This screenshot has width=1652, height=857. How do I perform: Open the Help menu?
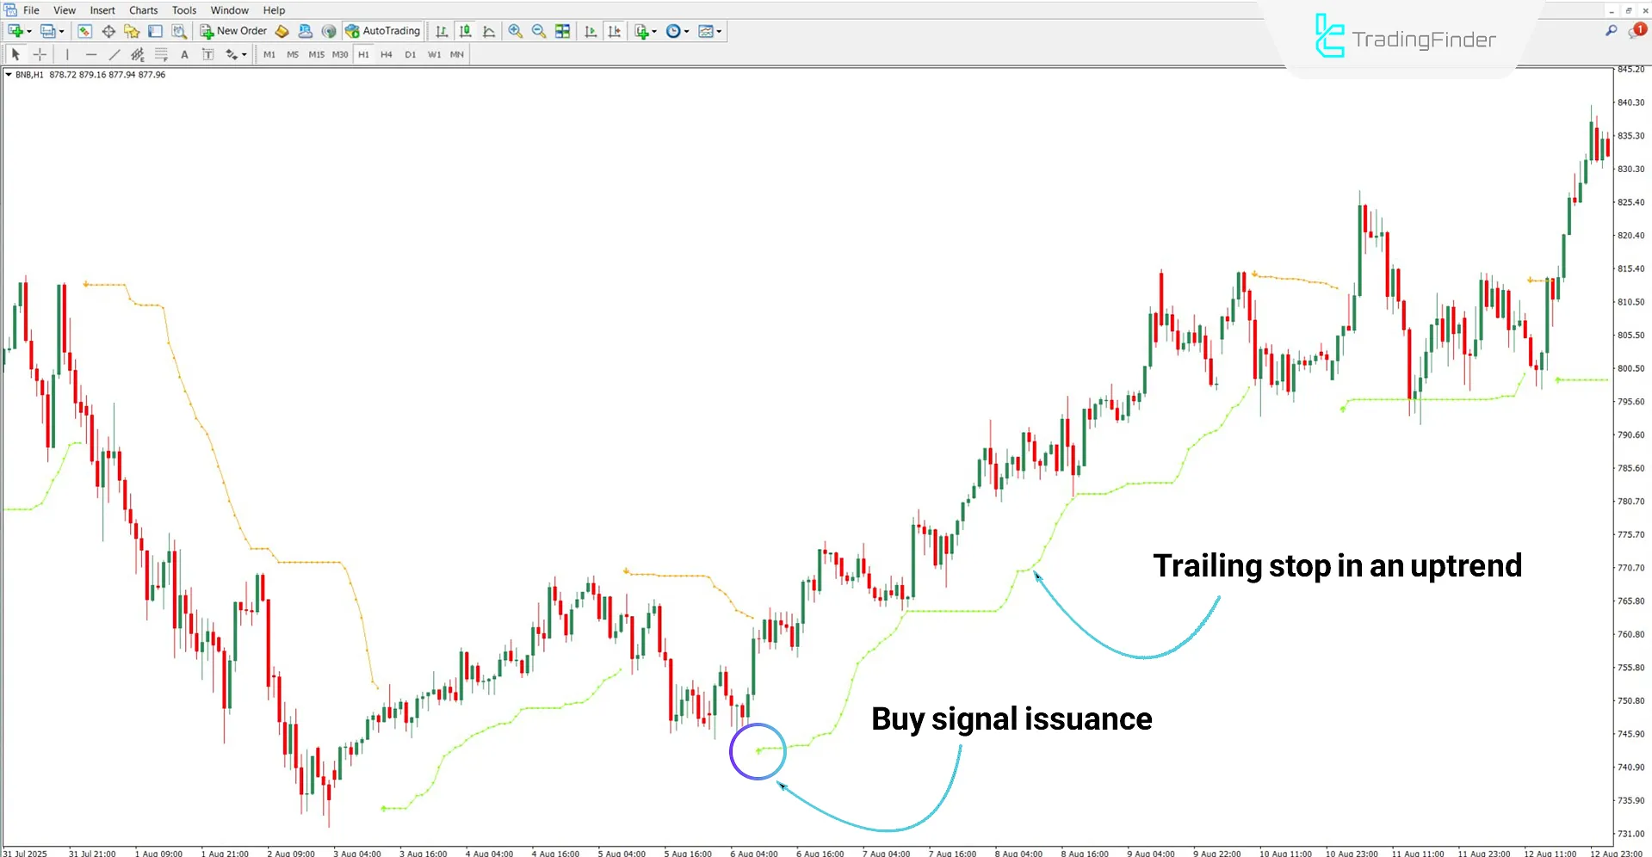point(274,10)
